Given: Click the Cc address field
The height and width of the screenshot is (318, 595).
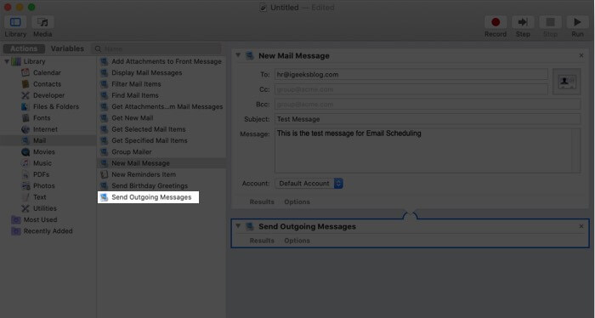Looking at the screenshot, I should [411, 89].
